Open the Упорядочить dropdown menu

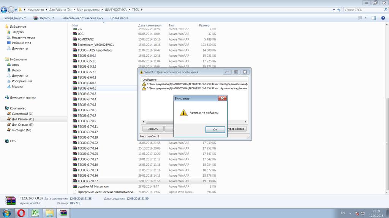click(15, 18)
